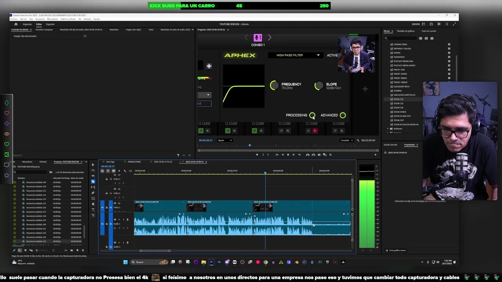The image size is (502, 282).
Task: Toggle the ADVANCED switch in Aphex
Action: [343, 115]
